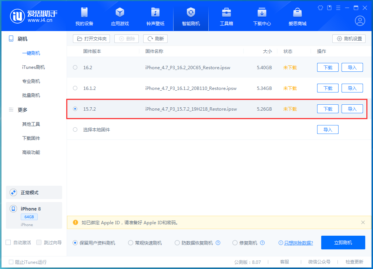Import local firmware via 选择本地固件 导入
The width and height of the screenshot is (373, 269).
coord(328,130)
